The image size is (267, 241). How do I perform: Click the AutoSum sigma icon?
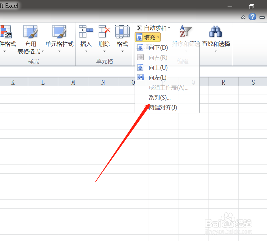[139, 28]
